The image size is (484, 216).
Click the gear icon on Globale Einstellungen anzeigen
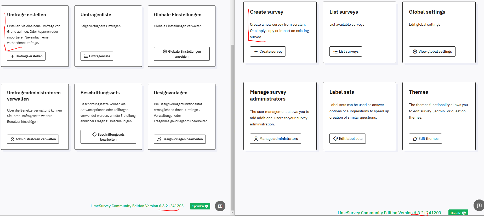pyautogui.click(x=165, y=52)
